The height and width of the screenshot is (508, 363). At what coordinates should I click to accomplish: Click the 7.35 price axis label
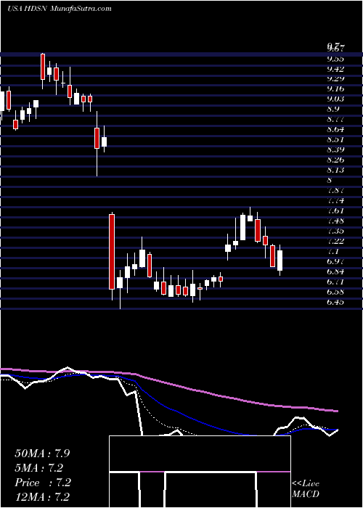[335, 231]
